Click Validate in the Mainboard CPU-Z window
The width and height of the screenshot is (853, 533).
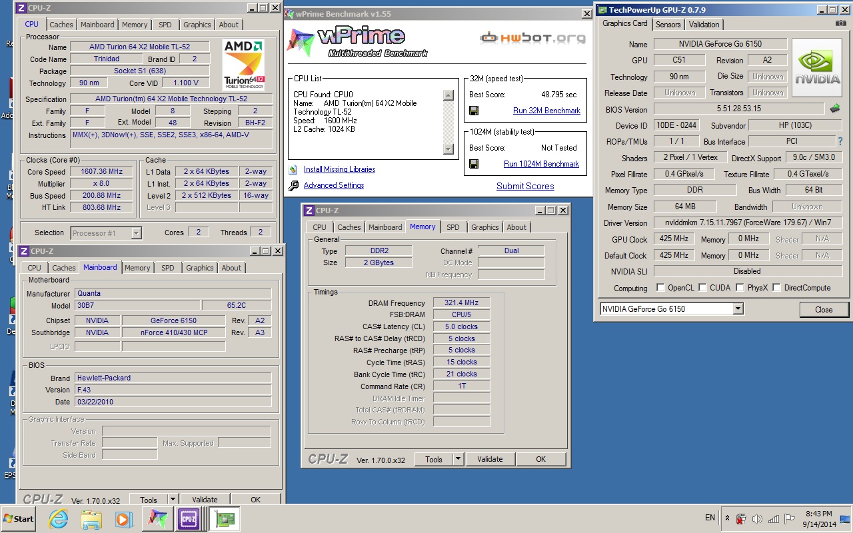click(205, 500)
